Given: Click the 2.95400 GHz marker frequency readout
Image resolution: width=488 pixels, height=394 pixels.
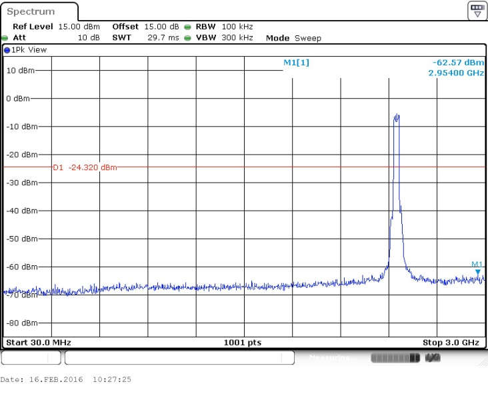Looking at the screenshot, I should tap(456, 73).
